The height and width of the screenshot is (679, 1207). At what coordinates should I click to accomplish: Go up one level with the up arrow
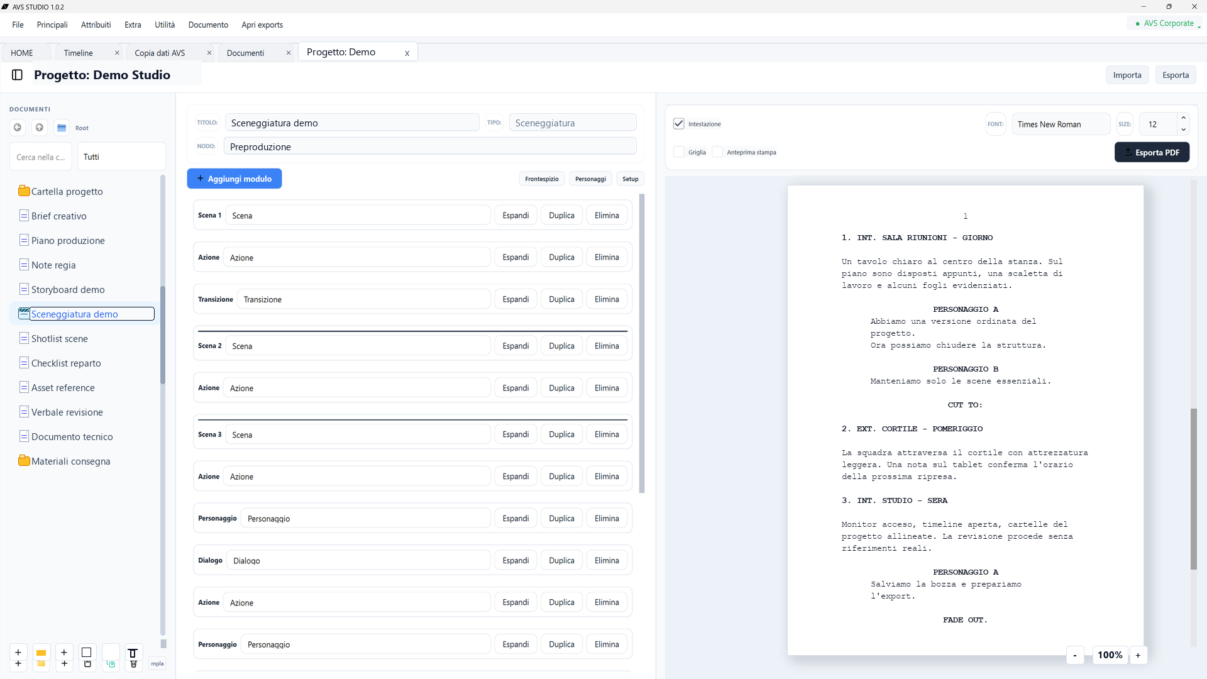(40, 128)
